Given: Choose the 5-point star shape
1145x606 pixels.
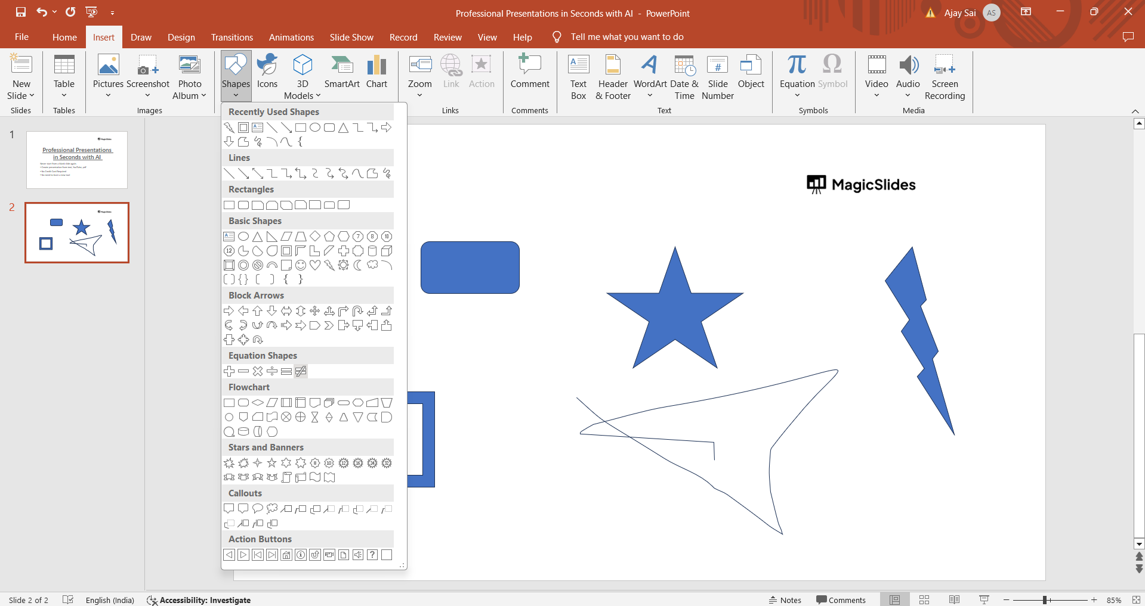Looking at the screenshot, I should pos(272,463).
